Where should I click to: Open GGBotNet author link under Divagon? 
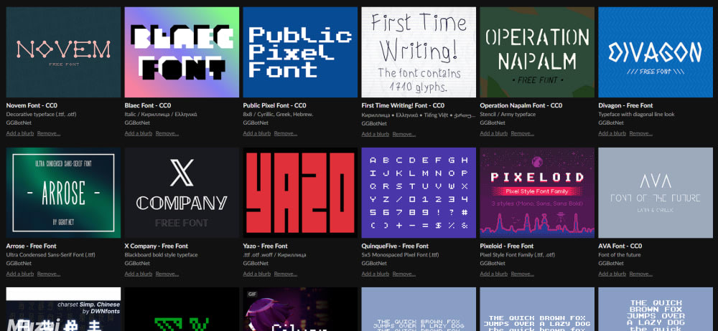(x=611, y=123)
